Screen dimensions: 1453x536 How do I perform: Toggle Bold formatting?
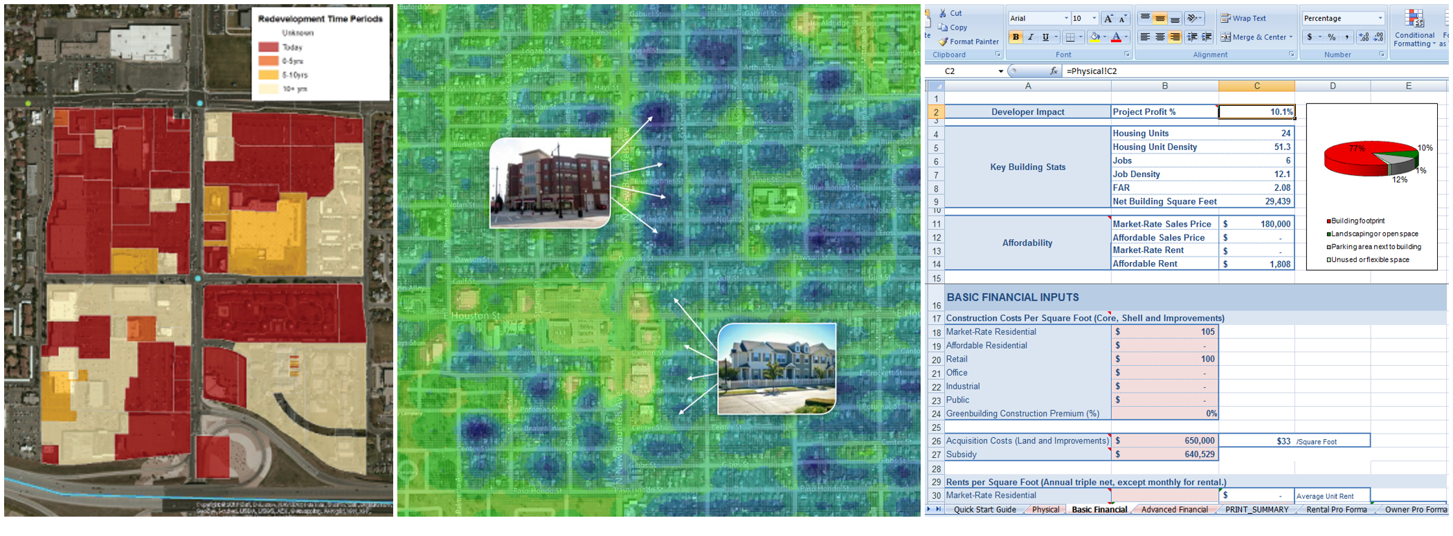[x=1016, y=37]
